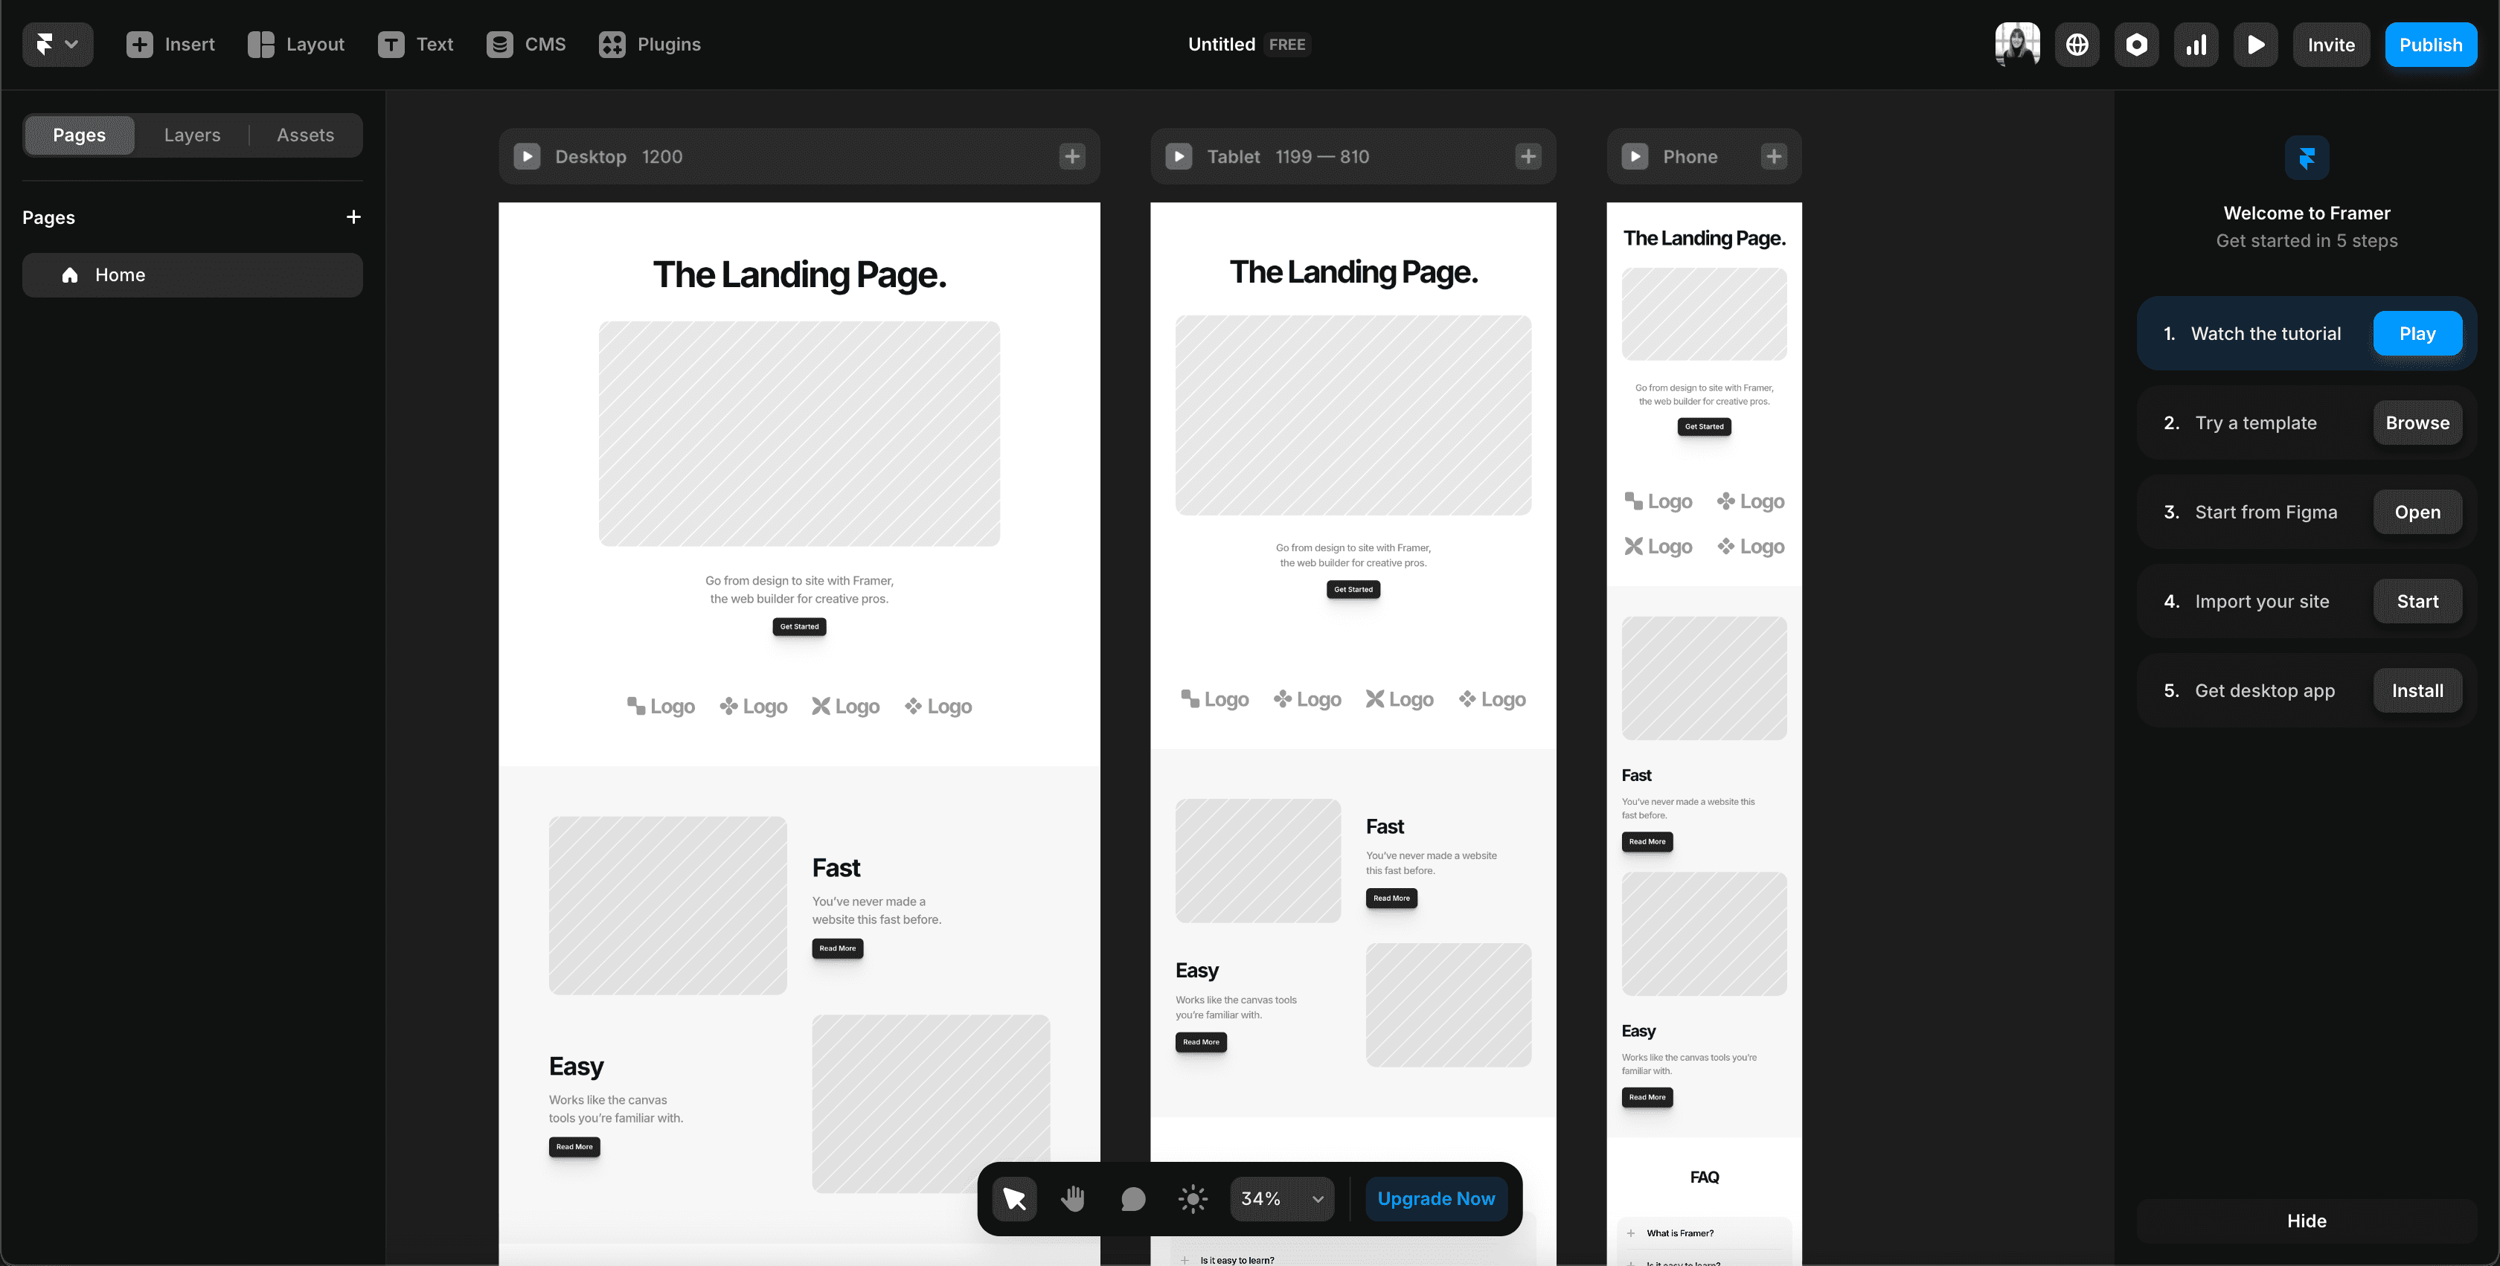Select the Text tool
The width and height of the screenshot is (2500, 1266).
coord(417,44)
